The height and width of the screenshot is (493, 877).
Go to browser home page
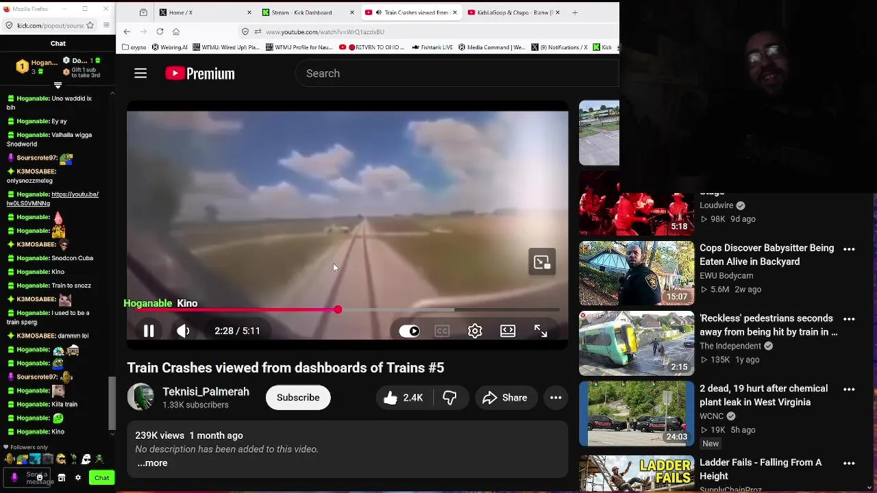[176, 31]
